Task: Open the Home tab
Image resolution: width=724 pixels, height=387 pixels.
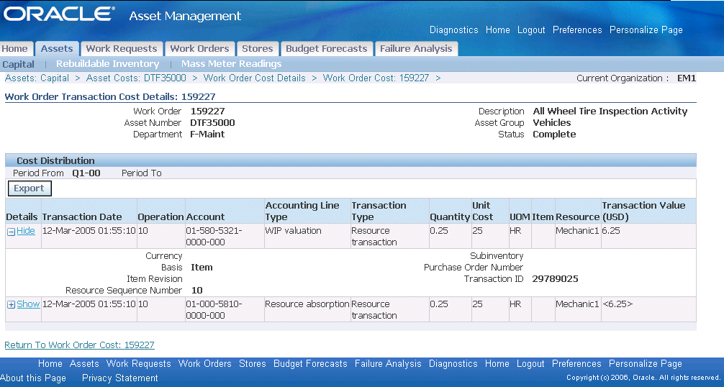Action: click(x=14, y=48)
